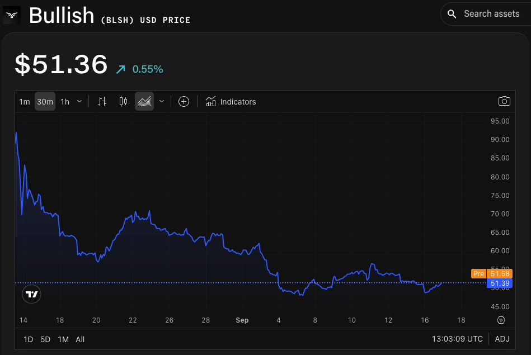Open chart settings via the hexagon icon
Viewport: 531px width, 355px height.
[501, 320]
